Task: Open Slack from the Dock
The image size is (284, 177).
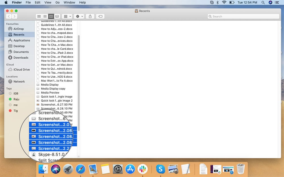Action: (x=143, y=169)
